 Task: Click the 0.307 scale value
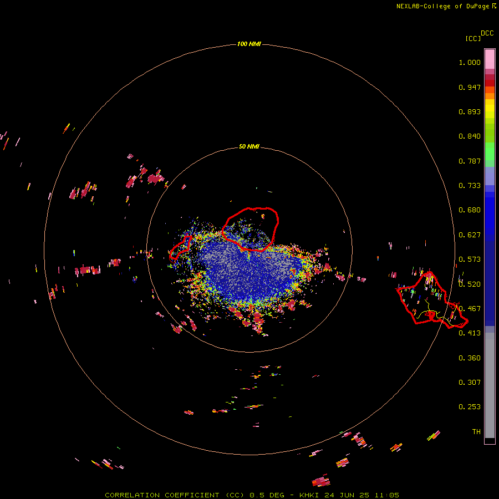click(470, 382)
